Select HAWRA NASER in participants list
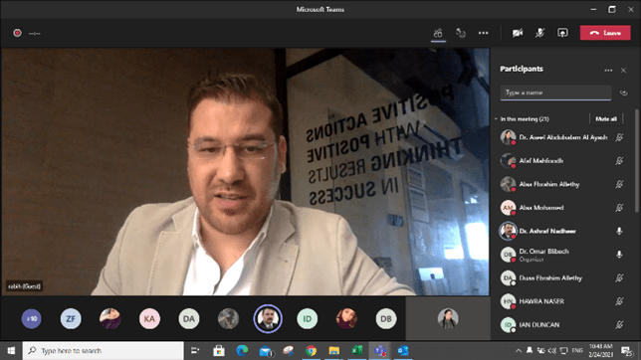The height and width of the screenshot is (360, 641). coord(541,301)
